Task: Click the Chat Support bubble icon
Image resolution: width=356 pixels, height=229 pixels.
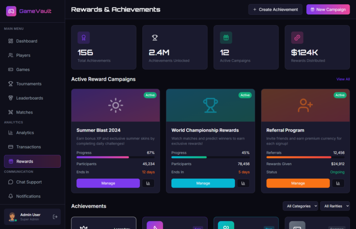Action: point(11,182)
